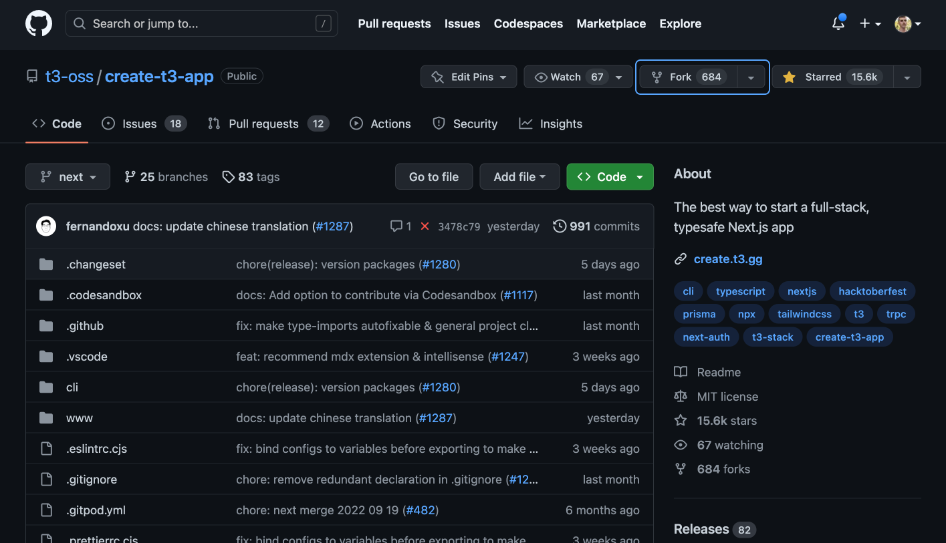
Task: Open the next branch selector
Action: point(68,177)
